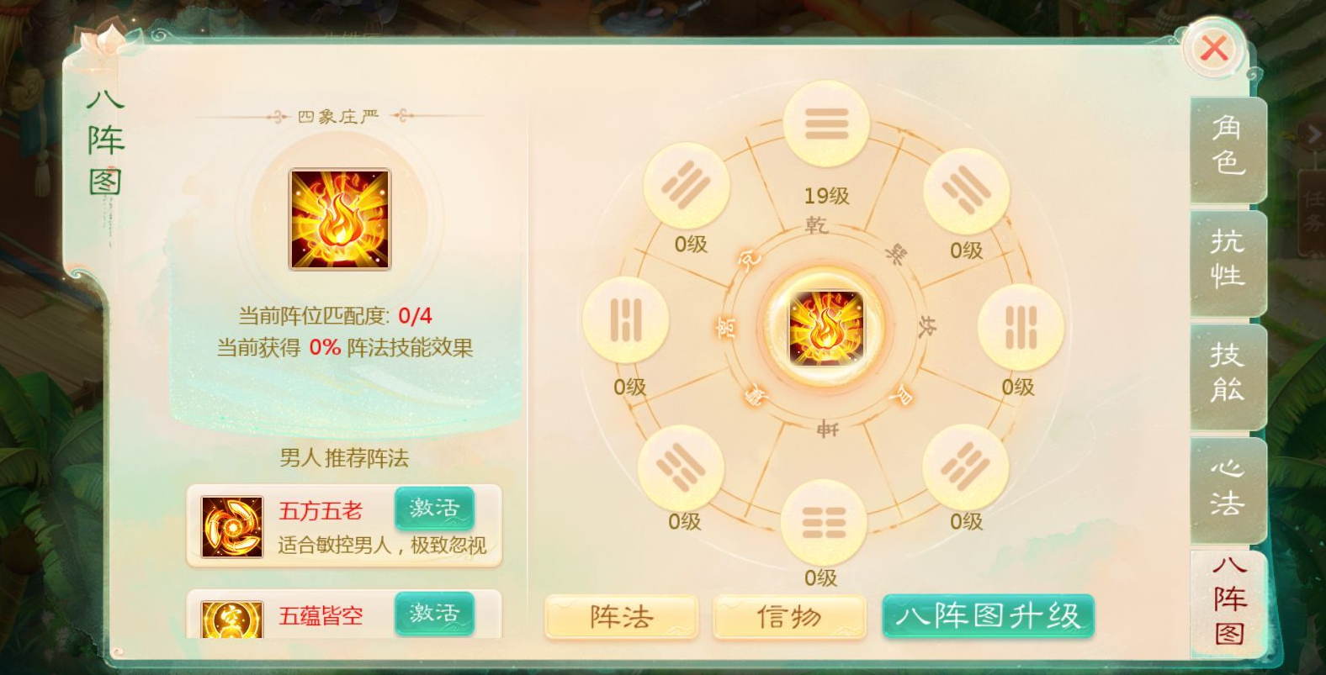Close the 八阵图 panel with the X

pyautogui.click(x=1213, y=49)
